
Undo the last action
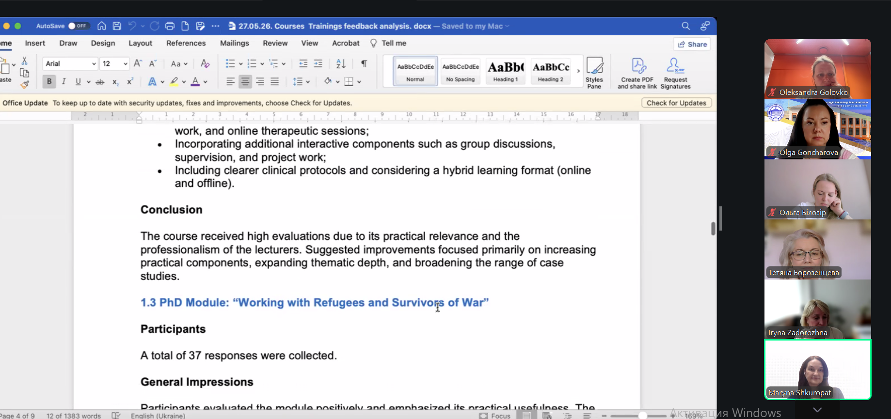[132, 26]
